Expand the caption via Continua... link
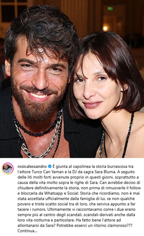The width and height of the screenshot is (144, 236). pyautogui.click(x=27, y=231)
